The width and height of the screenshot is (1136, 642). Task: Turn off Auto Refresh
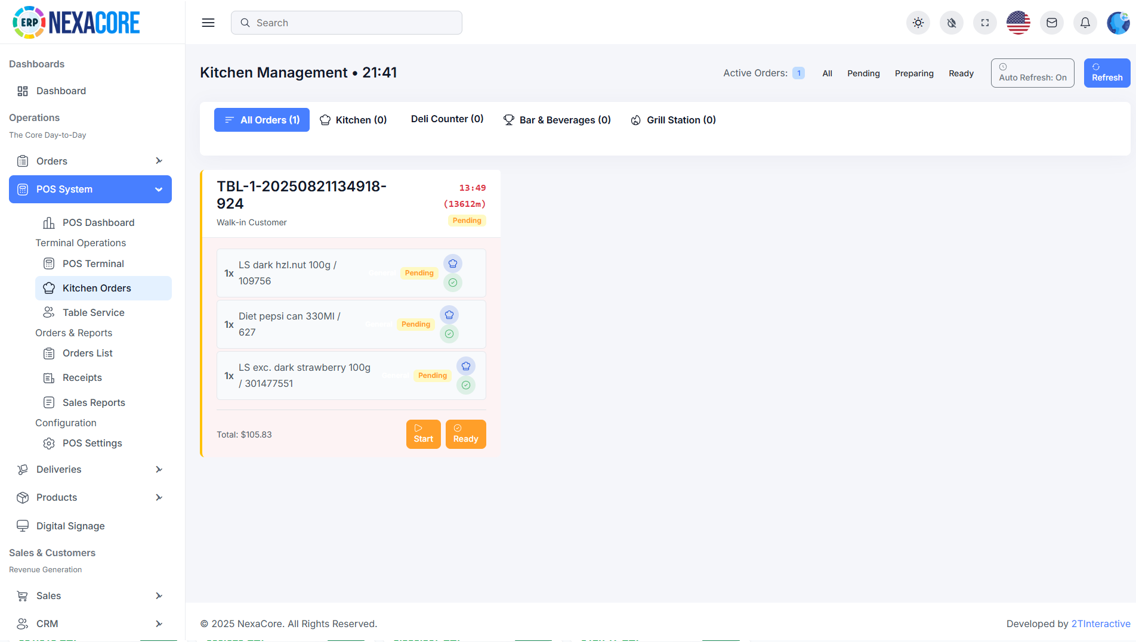(x=1032, y=73)
